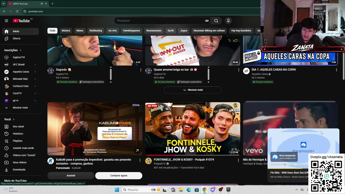Click the Comprar agora button
Viewport: 345px width, 194px height.
pos(119,176)
